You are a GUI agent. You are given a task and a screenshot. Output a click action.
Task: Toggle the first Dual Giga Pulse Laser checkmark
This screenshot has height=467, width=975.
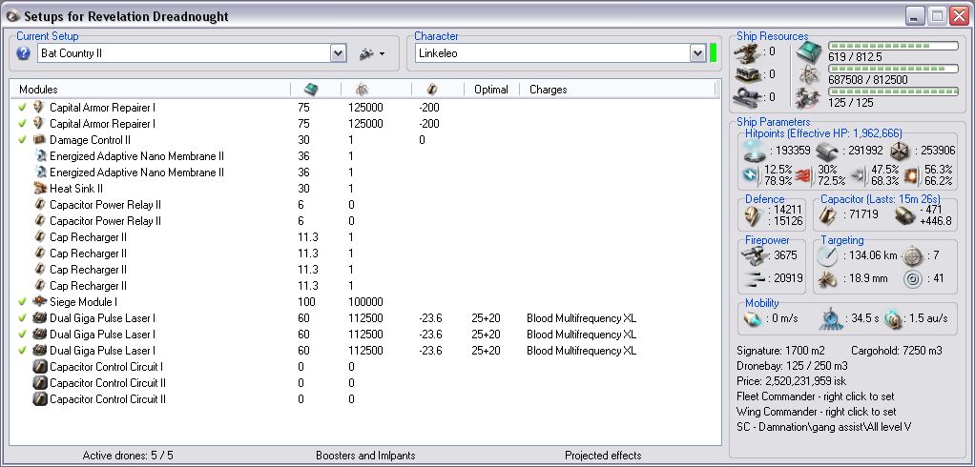tap(23, 318)
